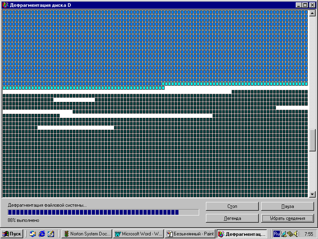Click the 88% выполнено status text
318x239 pixels.
tap(23, 220)
